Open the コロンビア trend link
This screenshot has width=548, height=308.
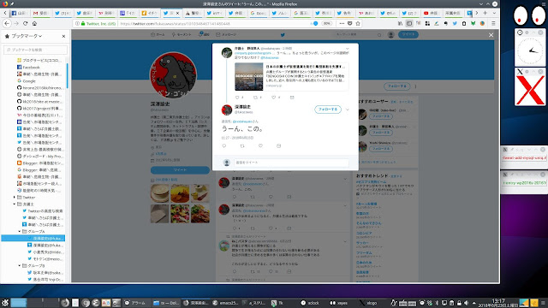coord(364,233)
